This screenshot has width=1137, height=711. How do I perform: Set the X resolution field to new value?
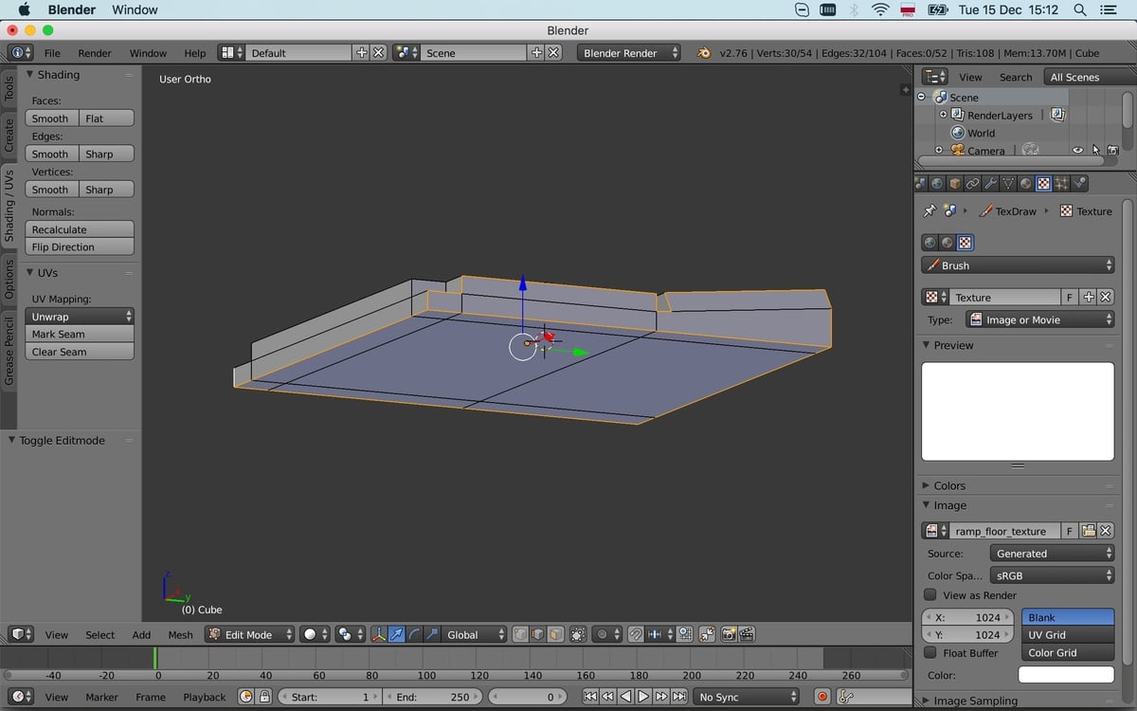pos(966,617)
